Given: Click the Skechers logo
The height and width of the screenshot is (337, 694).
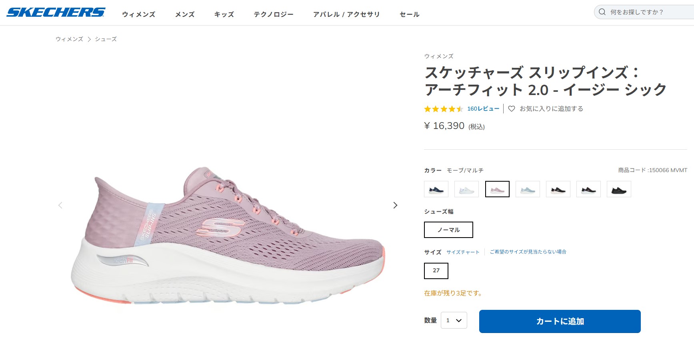Looking at the screenshot, I should (x=56, y=12).
